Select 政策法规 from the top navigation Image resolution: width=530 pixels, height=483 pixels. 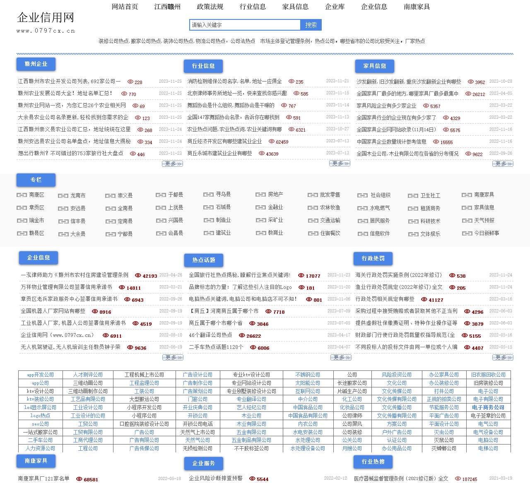click(210, 7)
